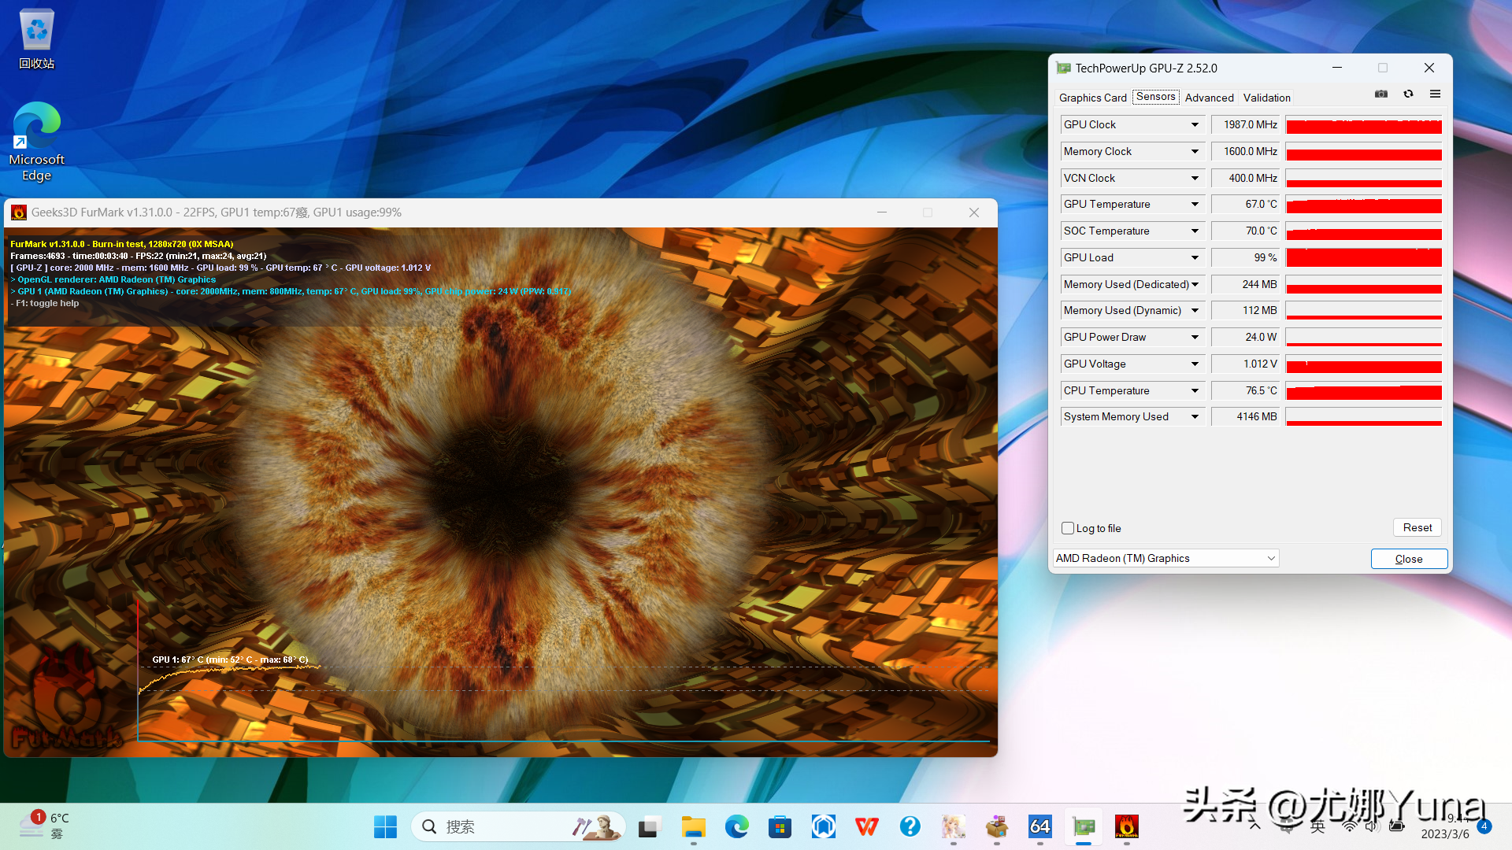The image size is (1512, 850).
Task: Expand the GPU Temperature sensor dropdown
Action: [x=1195, y=204]
